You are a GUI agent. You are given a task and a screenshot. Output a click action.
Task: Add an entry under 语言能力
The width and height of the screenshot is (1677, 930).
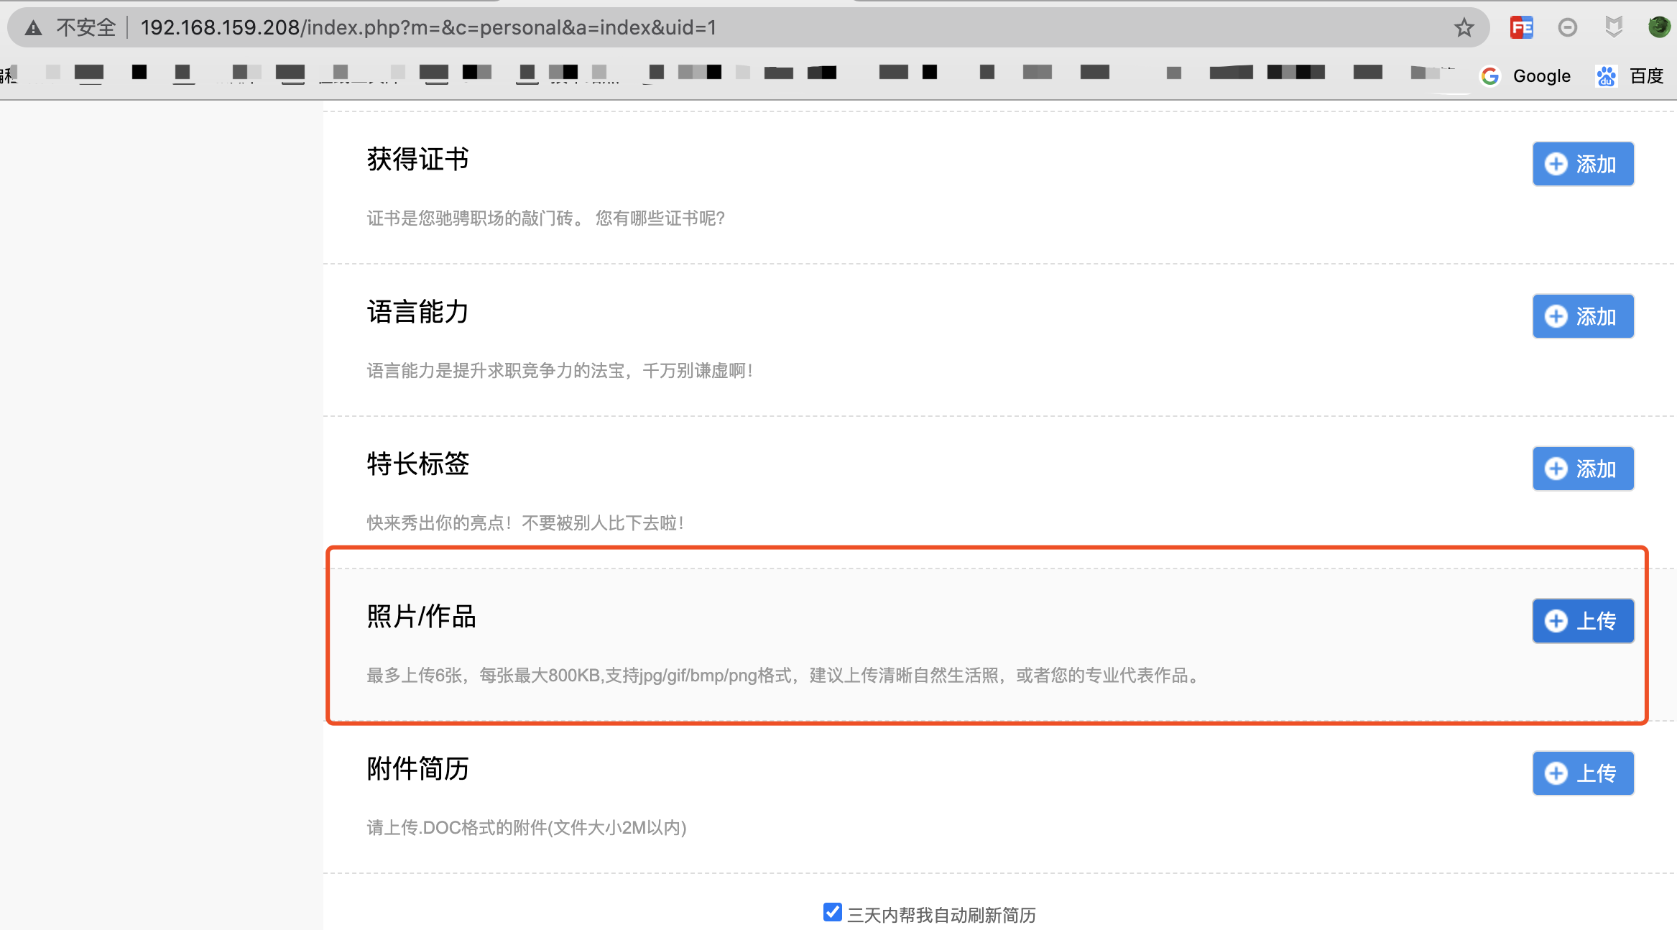(1583, 316)
